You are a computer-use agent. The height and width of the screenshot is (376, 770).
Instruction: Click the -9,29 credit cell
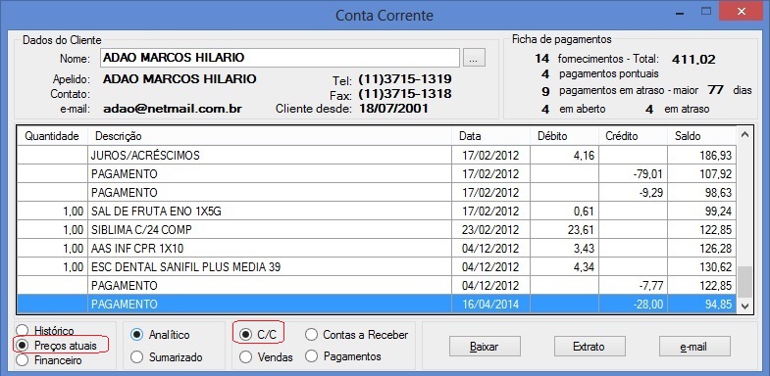pos(634,193)
